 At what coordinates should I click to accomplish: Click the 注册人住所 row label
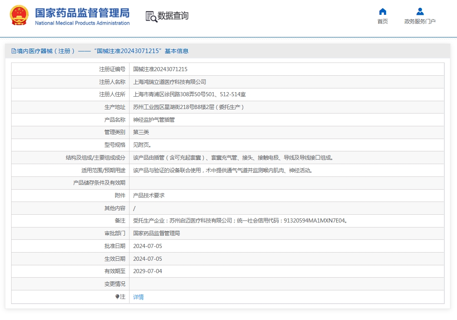pos(112,95)
